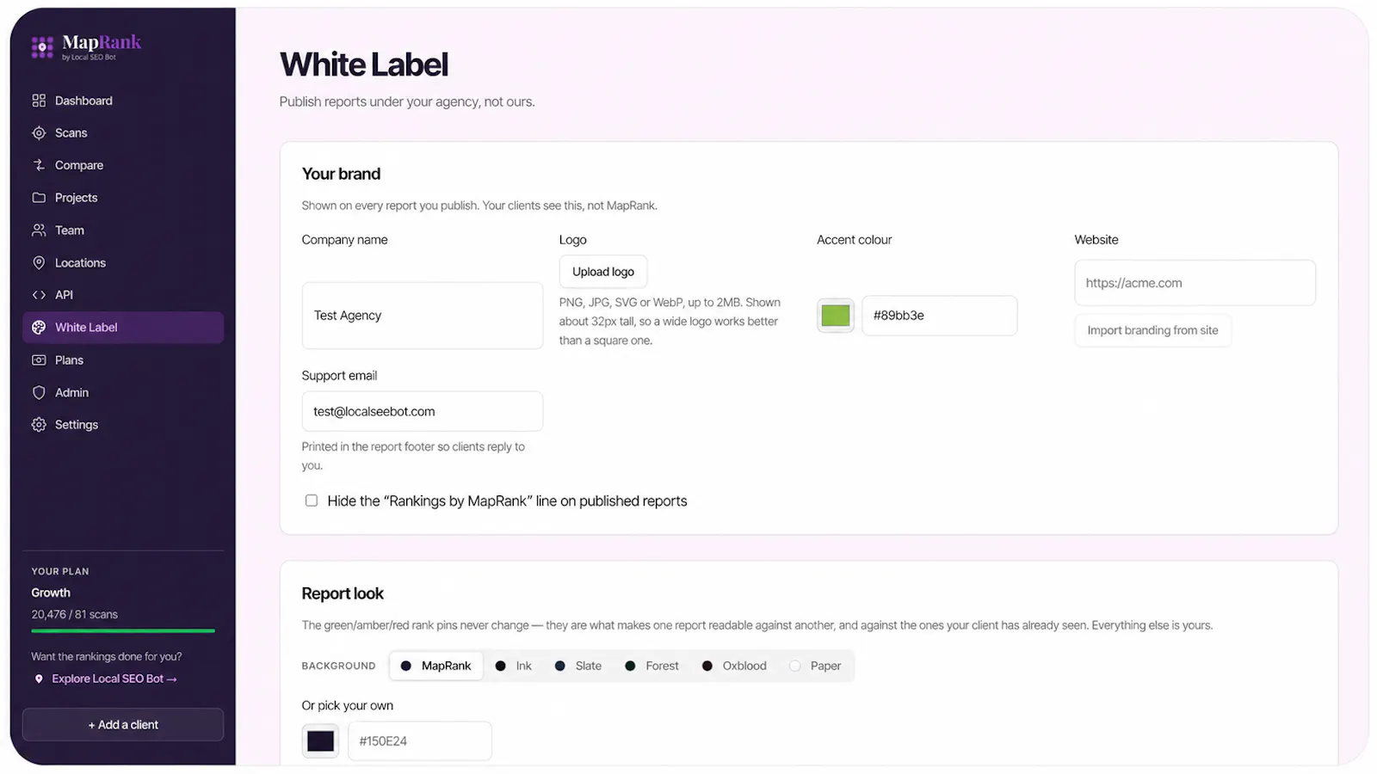Open the green accent colour swatch
The width and height of the screenshot is (1377, 774).
click(836, 316)
